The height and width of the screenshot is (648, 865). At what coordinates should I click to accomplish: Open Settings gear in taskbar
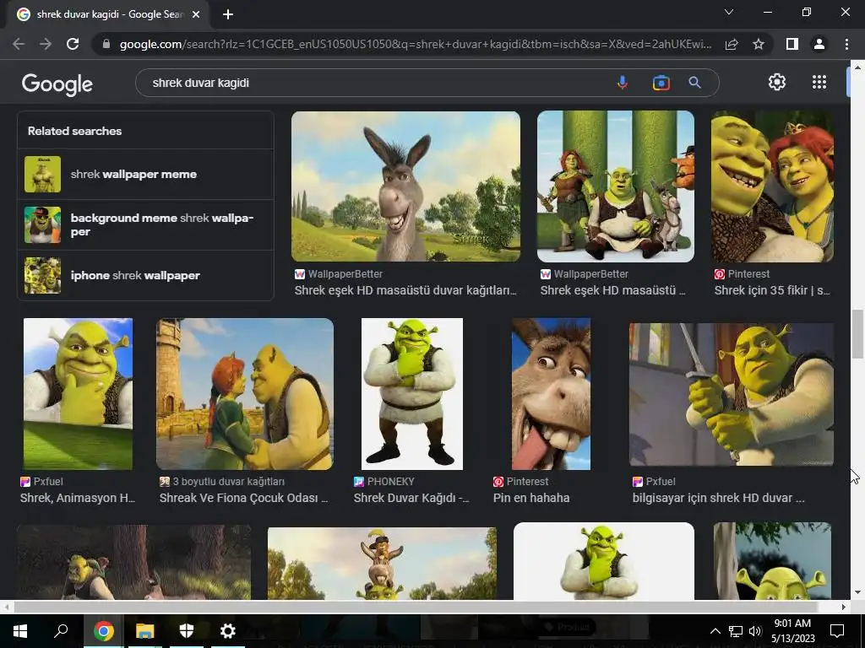point(228,630)
